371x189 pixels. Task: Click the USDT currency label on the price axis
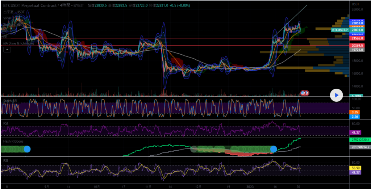355,4
